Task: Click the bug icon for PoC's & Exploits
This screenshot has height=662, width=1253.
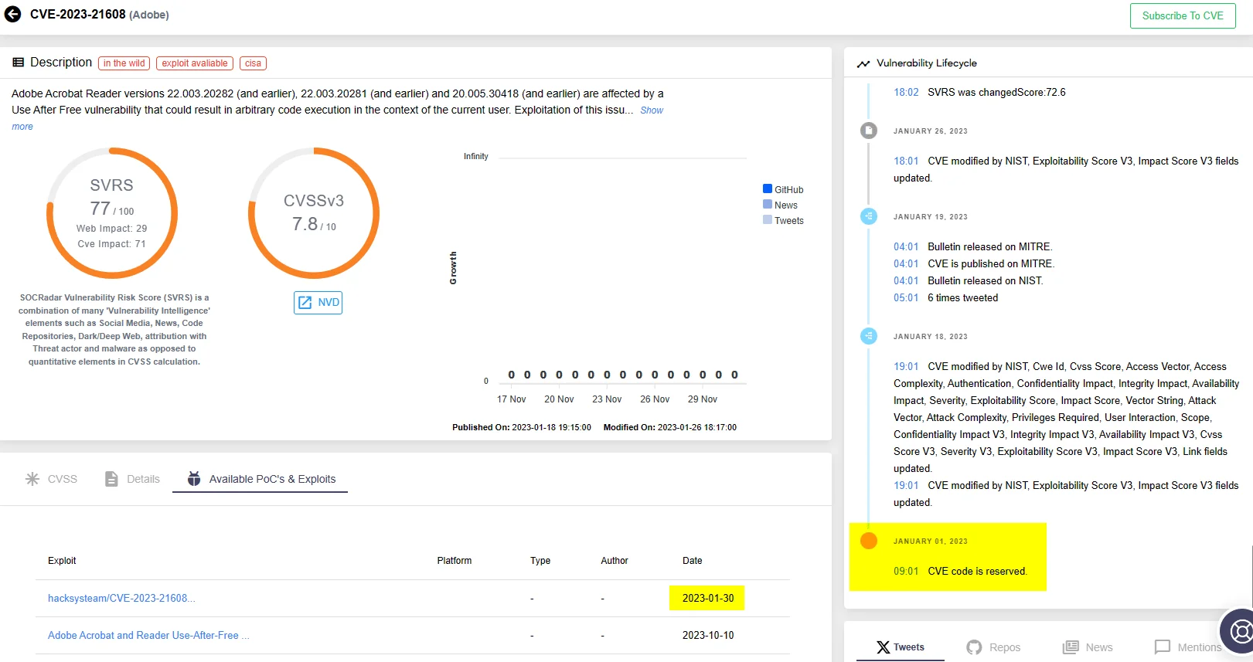Action: [194, 479]
